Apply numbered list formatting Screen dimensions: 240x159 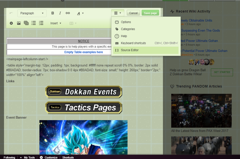[x=41, y=23]
